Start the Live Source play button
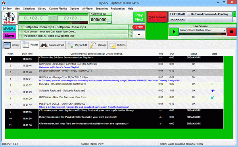 [x=174, y=32]
